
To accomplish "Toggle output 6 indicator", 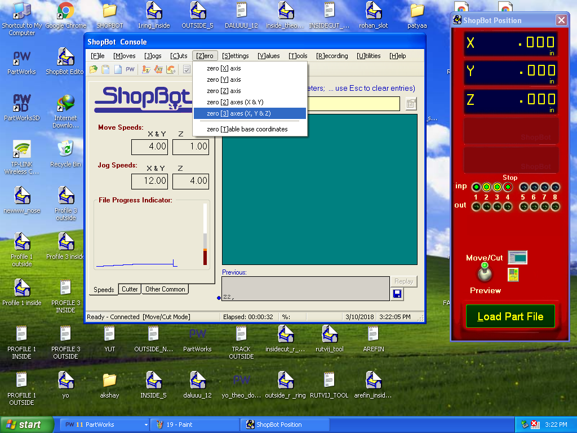I will [x=534, y=207].
